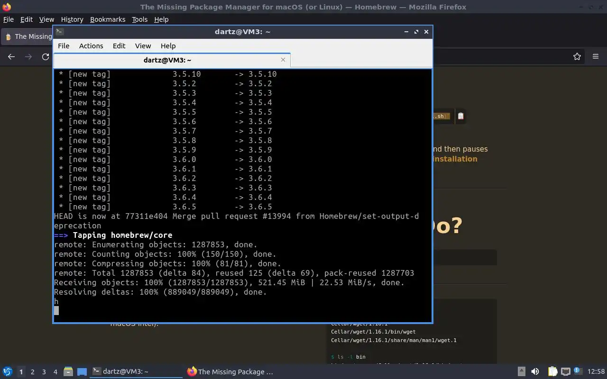
Task: Click the terminal icon in the terminal title bar
Action: point(59,32)
